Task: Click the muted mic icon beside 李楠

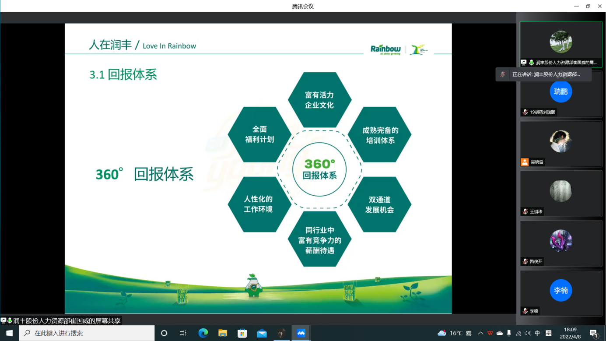Action: pyautogui.click(x=525, y=311)
